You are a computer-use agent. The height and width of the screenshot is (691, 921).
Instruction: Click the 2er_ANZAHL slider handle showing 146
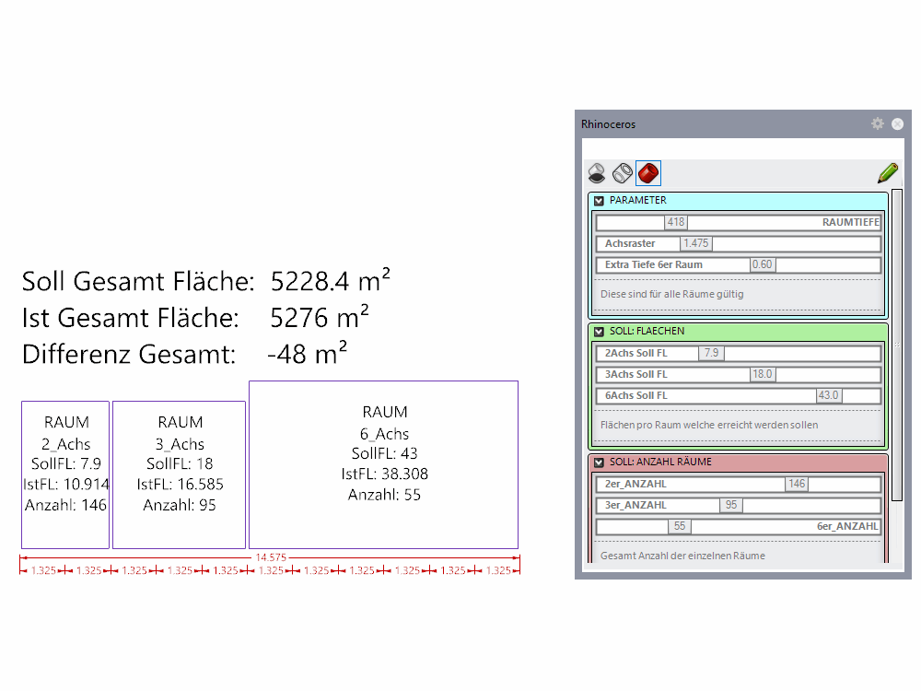(797, 484)
